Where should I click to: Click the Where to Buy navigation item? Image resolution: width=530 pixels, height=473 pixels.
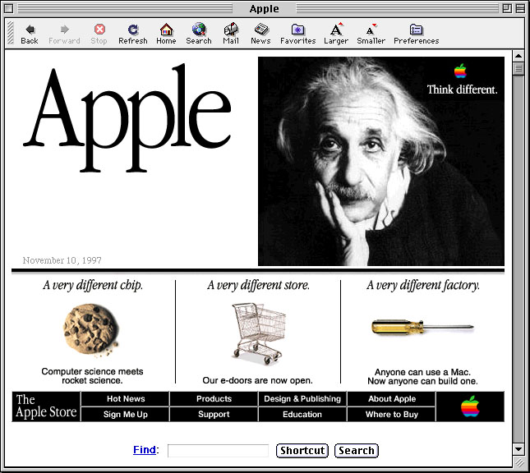tap(392, 415)
